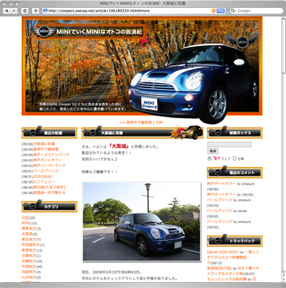Image resolution: width=286 pixels, height=288 pixels.
Task: Open recent post 姫路城〜天守閣から
Action: click(49, 193)
